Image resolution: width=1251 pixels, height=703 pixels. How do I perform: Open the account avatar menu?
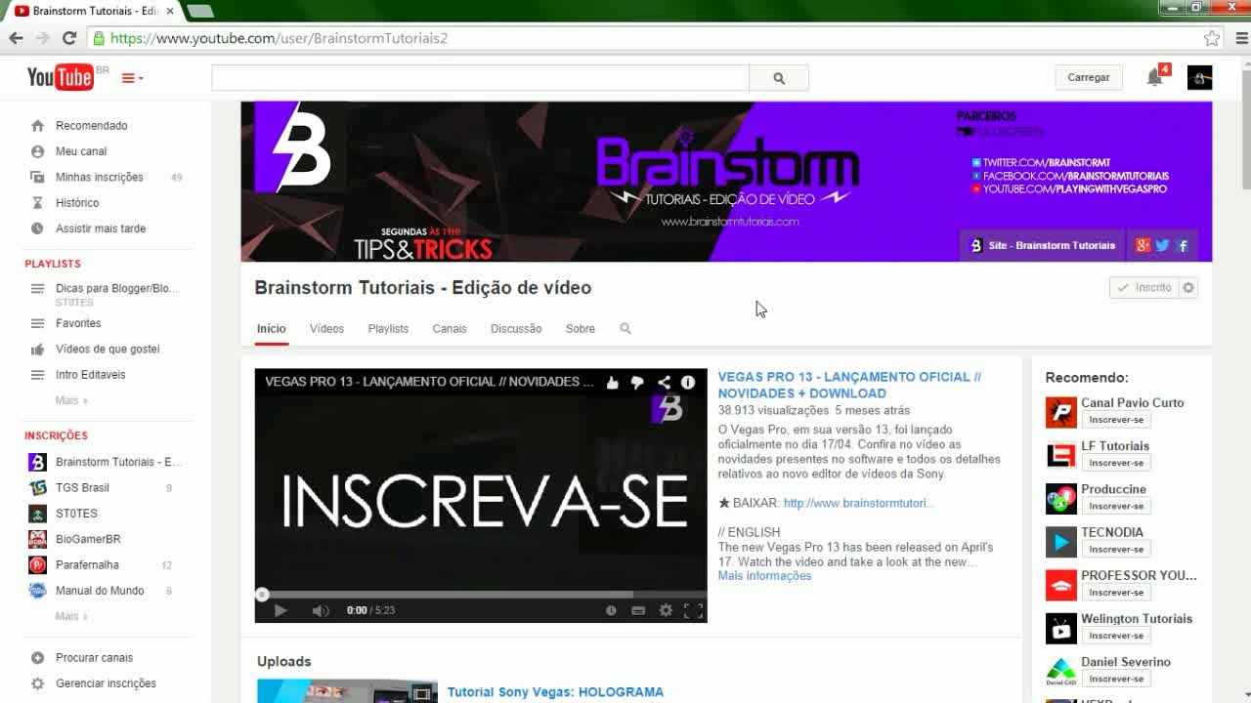click(x=1199, y=77)
